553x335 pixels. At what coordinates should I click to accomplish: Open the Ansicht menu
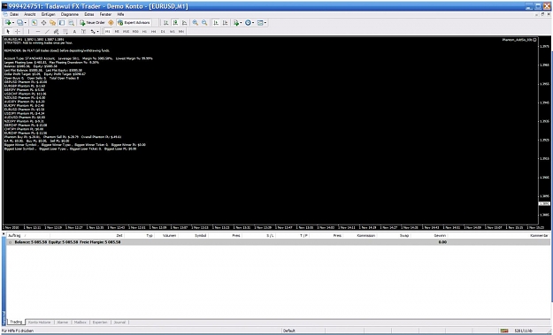tap(29, 14)
